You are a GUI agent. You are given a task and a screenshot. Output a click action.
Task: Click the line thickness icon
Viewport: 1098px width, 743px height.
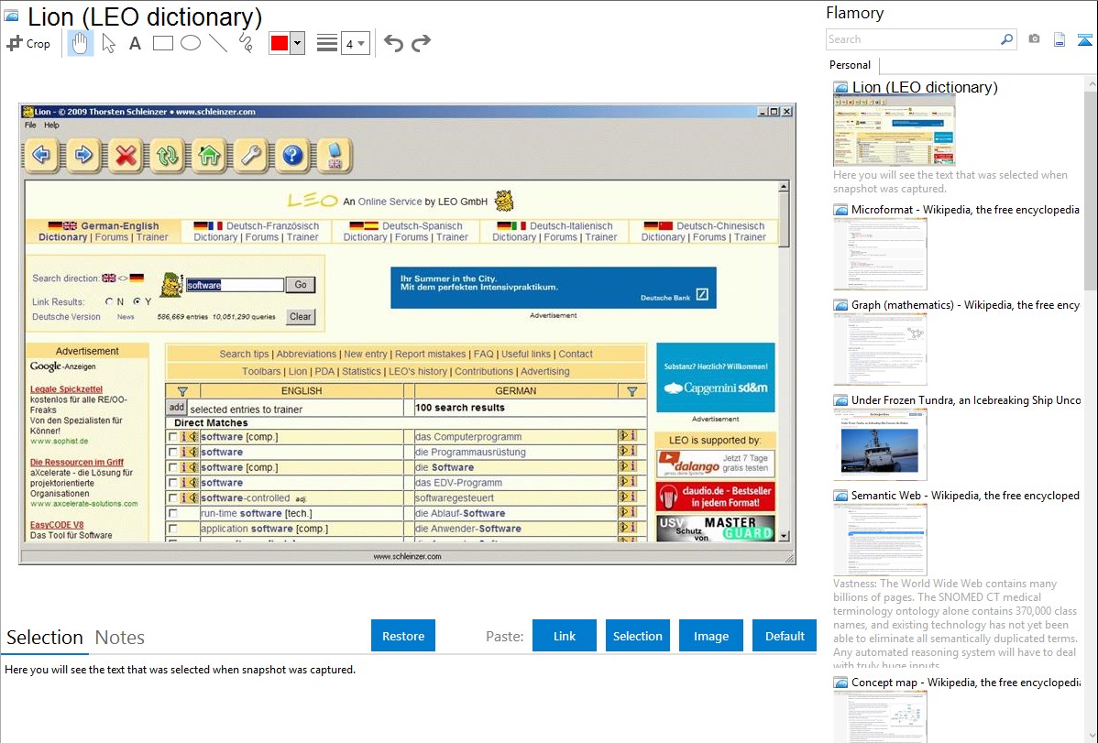pos(326,43)
